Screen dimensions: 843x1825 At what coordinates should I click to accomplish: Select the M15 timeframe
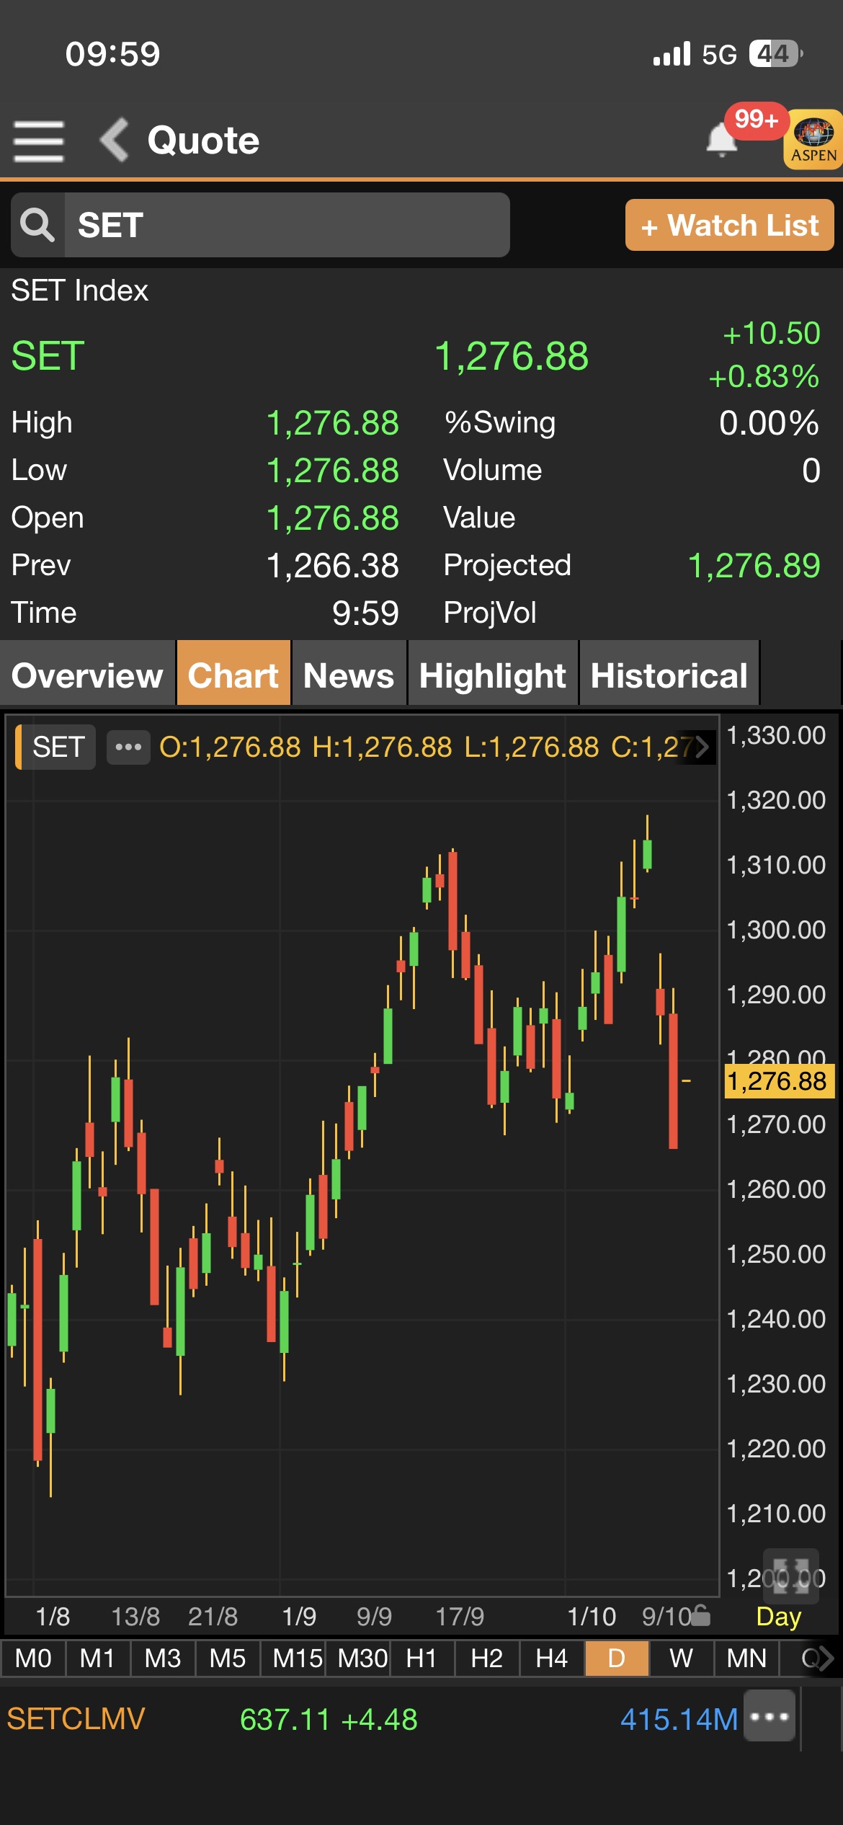click(x=297, y=1659)
